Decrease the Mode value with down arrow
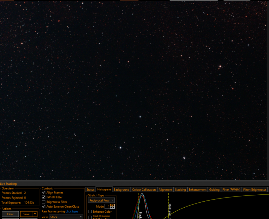The height and width of the screenshot is (219, 269). [x=113, y=207]
